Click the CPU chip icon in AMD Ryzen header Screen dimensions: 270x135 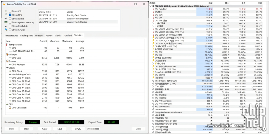pyautogui.click(x=153, y=6)
